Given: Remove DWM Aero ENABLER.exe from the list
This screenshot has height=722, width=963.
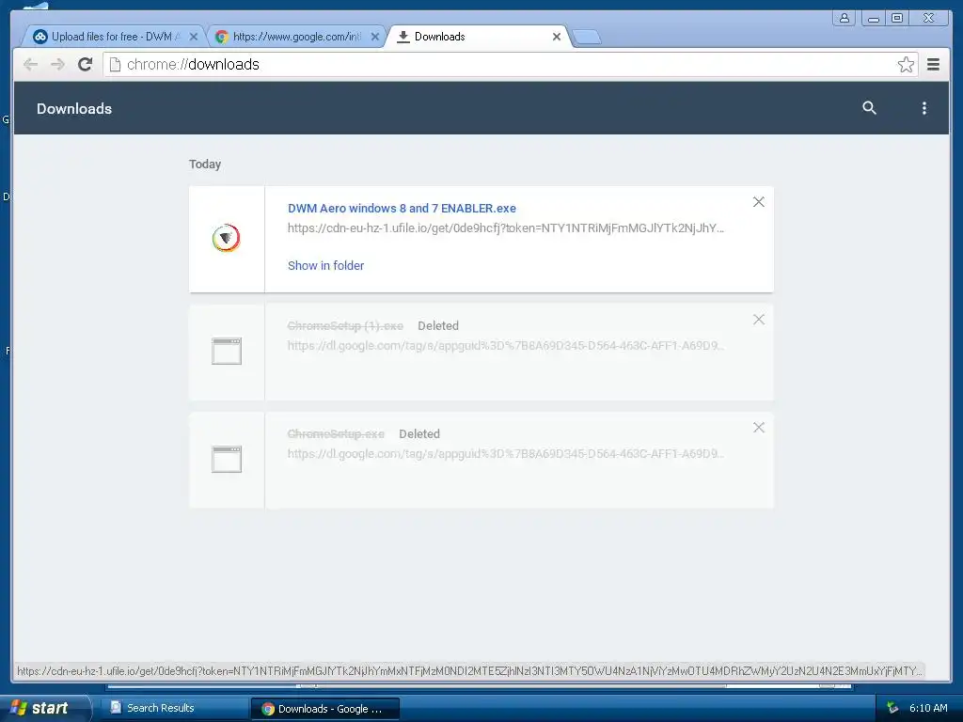Looking at the screenshot, I should point(759,202).
